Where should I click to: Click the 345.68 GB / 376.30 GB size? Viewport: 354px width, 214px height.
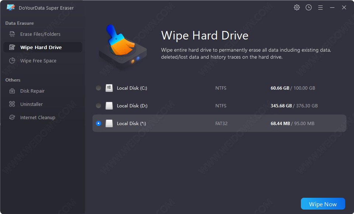[294, 106]
